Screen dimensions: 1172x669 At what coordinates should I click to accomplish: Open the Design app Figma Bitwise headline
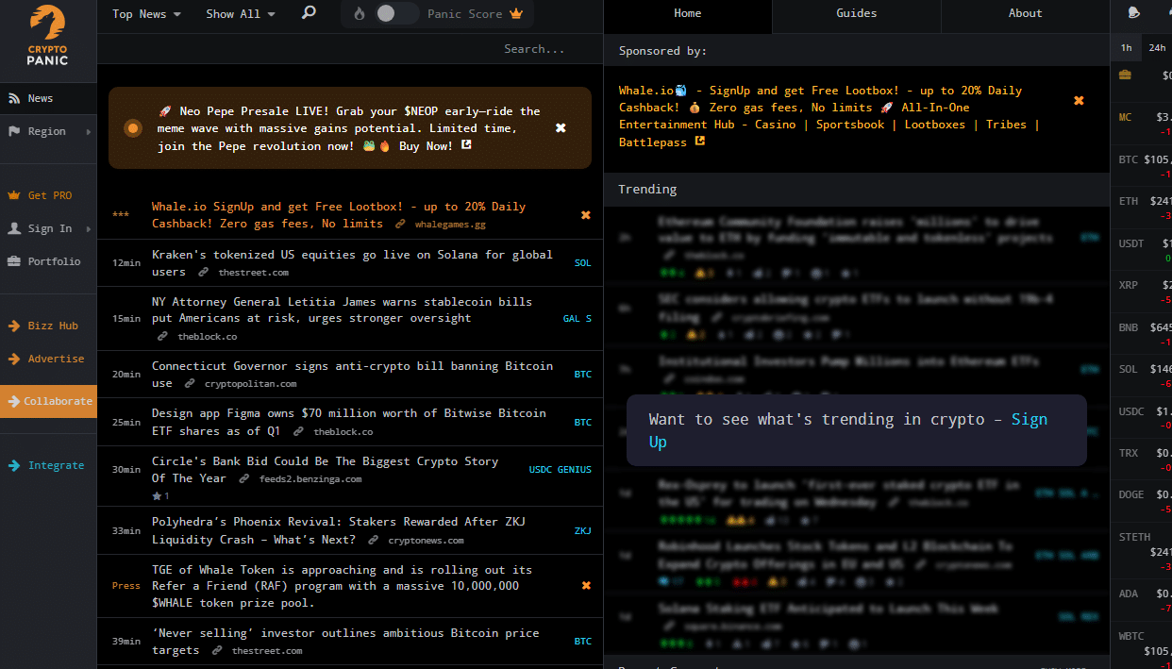coord(348,422)
